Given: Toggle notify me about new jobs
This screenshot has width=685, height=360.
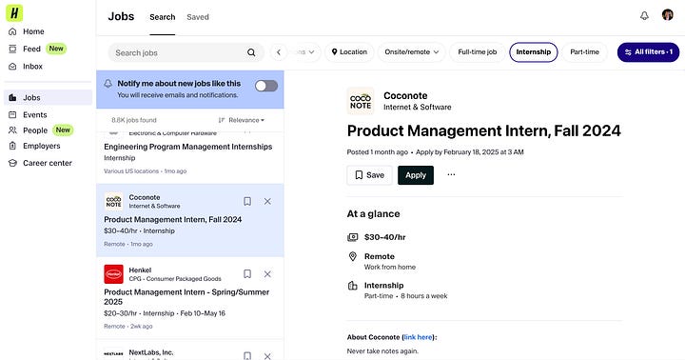Looking at the screenshot, I should click(266, 86).
